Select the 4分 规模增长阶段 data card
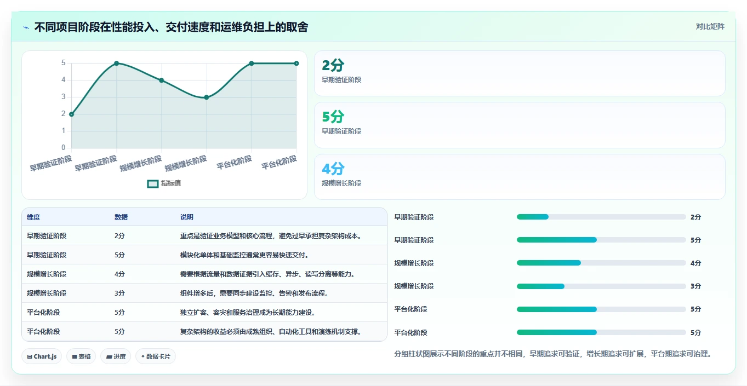This screenshot has height=386, width=747. (520, 177)
